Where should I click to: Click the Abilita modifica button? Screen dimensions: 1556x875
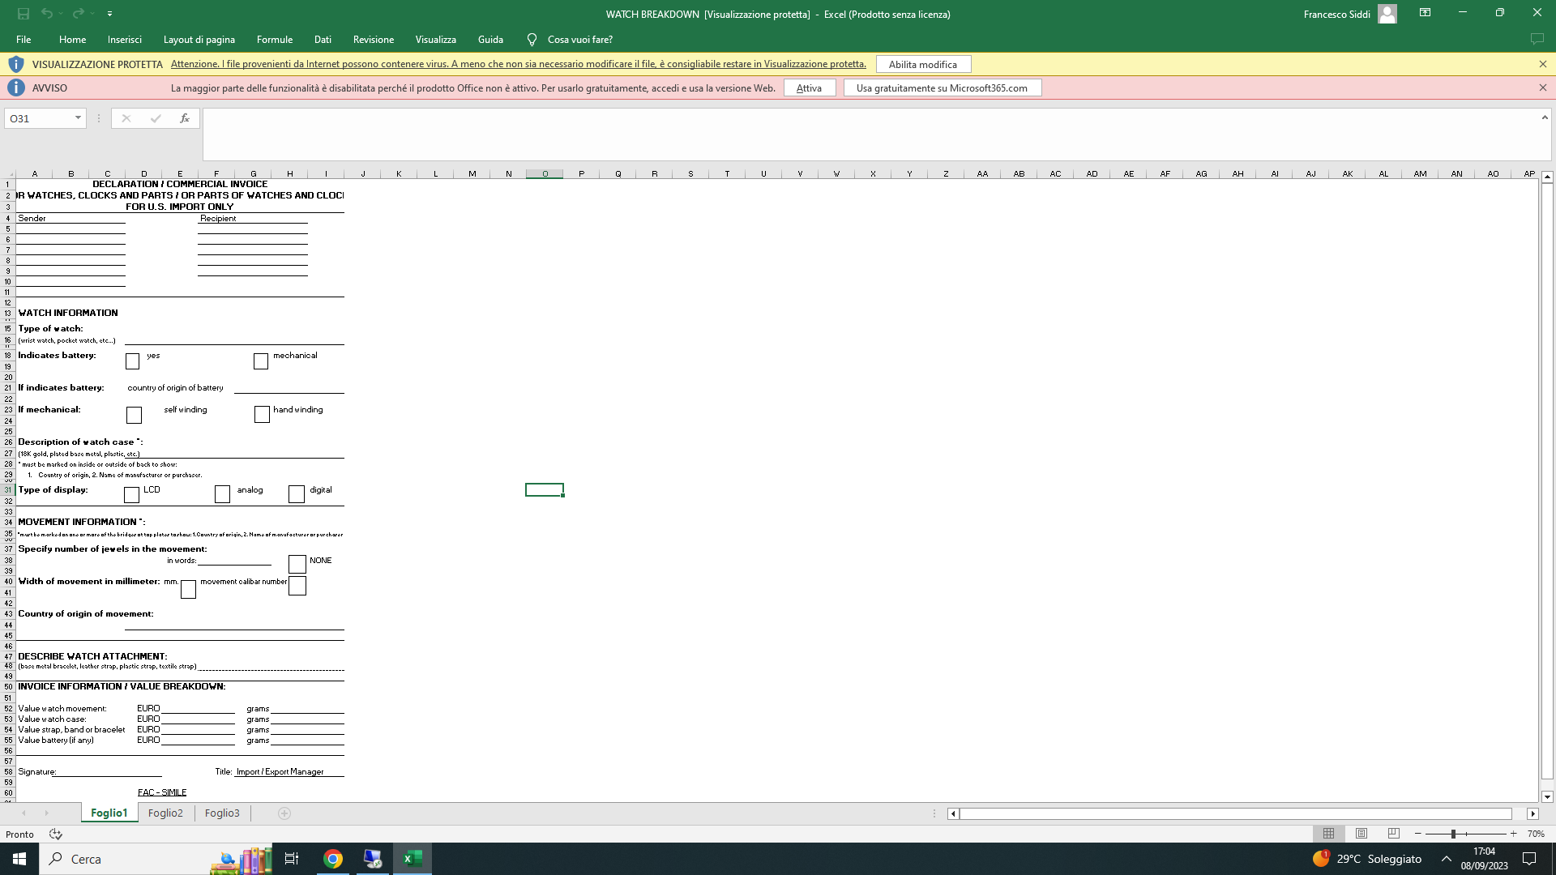pyautogui.click(x=922, y=64)
